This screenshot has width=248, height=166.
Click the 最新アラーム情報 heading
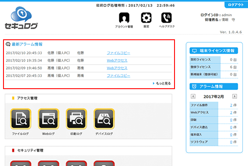(x=27, y=44)
